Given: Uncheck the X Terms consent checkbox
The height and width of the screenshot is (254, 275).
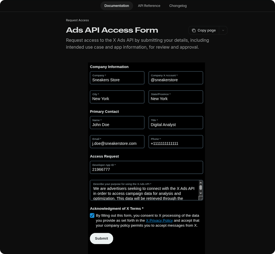Looking at the screenshot, I should coord(92,215).
